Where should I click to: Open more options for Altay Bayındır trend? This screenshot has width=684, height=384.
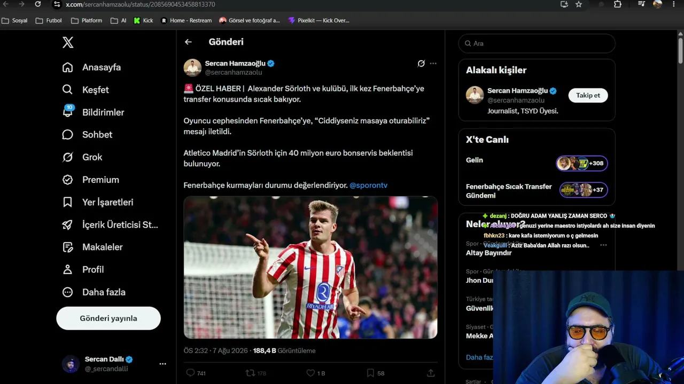coord(603,245)
